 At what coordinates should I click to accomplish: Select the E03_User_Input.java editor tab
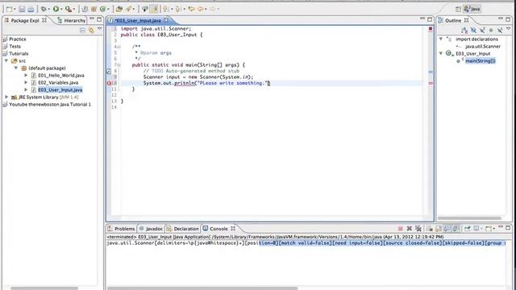[x=139, y=20]
